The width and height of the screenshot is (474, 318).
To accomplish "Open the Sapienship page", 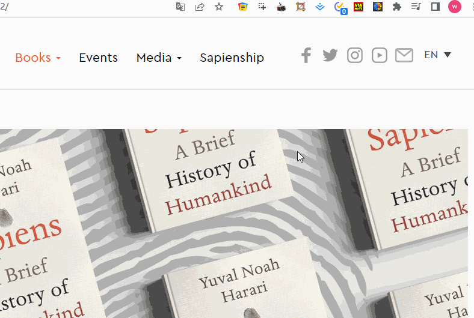I will tap(232, 58).
